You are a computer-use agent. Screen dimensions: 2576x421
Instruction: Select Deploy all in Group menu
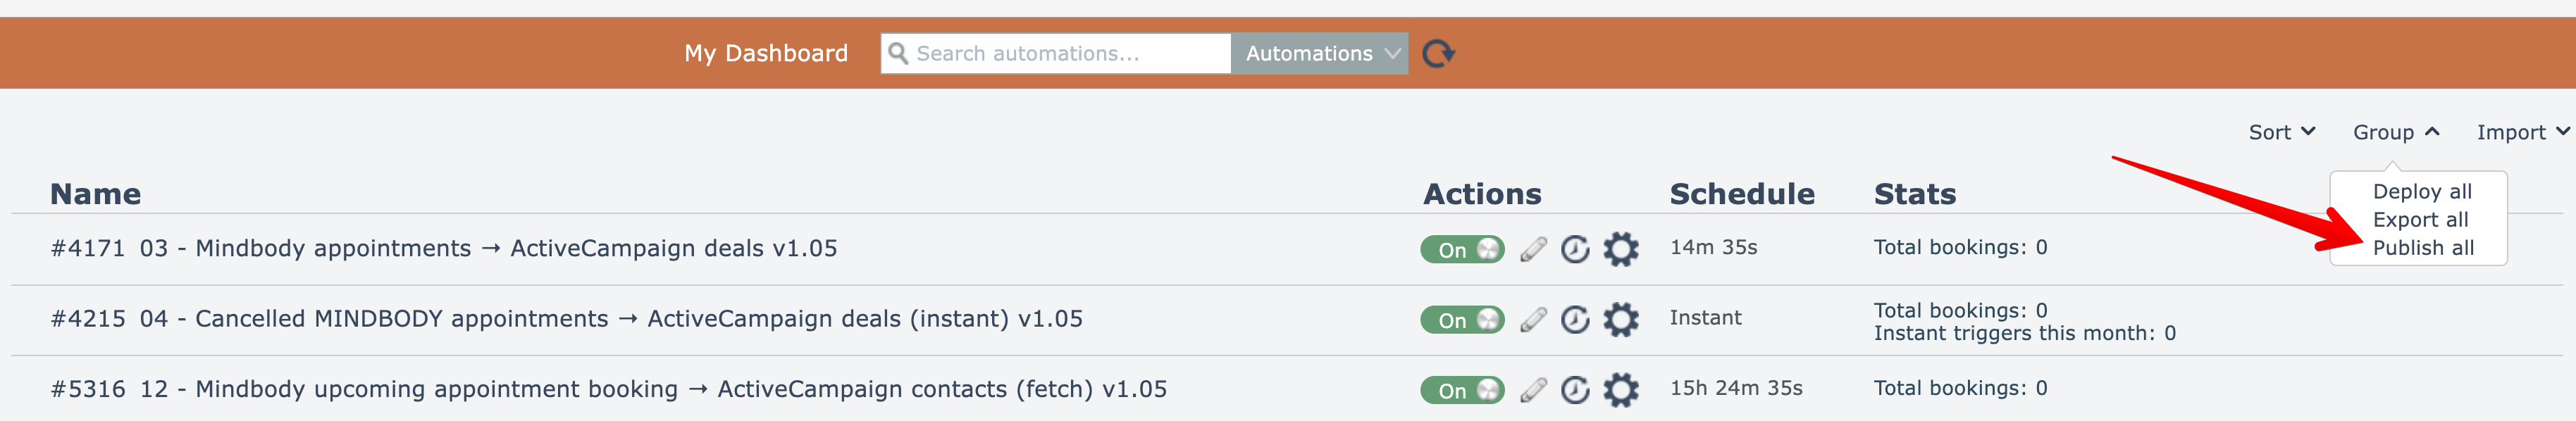coord(2422,191)
